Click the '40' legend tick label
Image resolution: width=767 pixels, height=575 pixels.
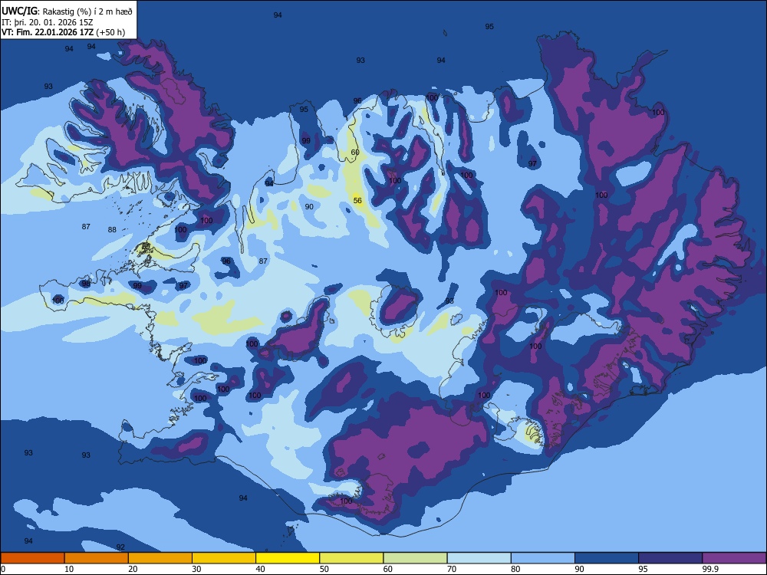[x=260, y=569]
